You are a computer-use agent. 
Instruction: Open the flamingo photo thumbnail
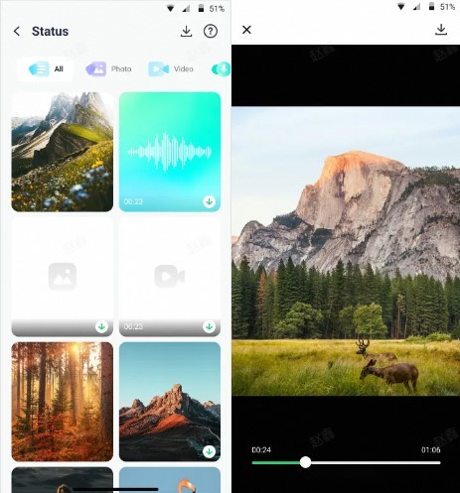[x=170, y=480]
